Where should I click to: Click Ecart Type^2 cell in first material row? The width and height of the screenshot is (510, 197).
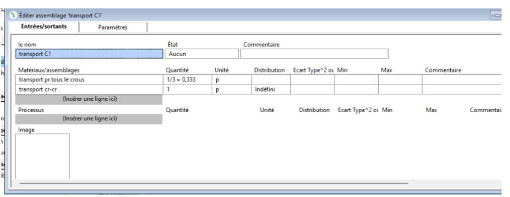pyautogui.click(x=312, y=79)
